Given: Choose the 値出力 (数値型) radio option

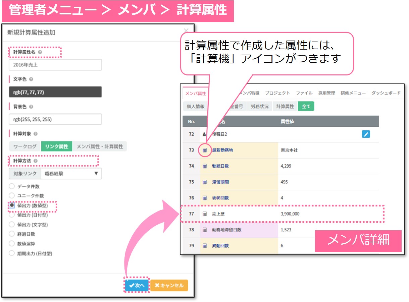Looking at the screenshot, I should click(12, 205).
